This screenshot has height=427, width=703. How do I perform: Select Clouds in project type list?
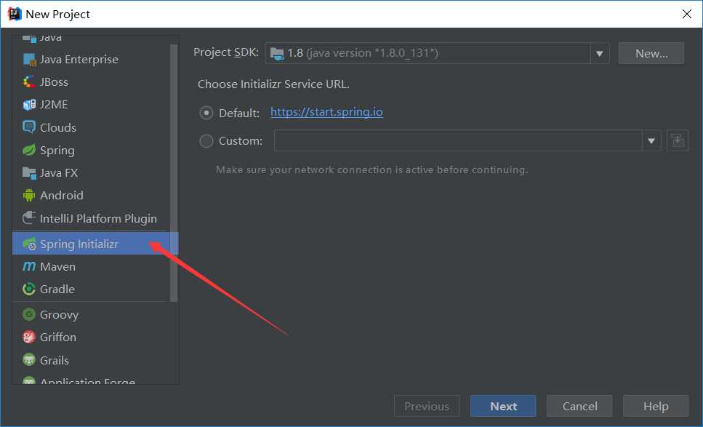pyautogui.click(x=92, y=127)
